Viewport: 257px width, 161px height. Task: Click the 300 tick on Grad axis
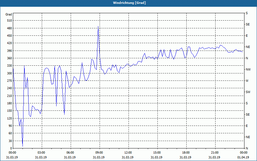pos(10,73)
